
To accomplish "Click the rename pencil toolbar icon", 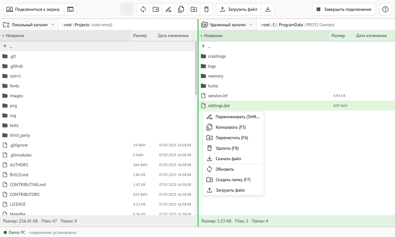I will (x=168, y=9).
